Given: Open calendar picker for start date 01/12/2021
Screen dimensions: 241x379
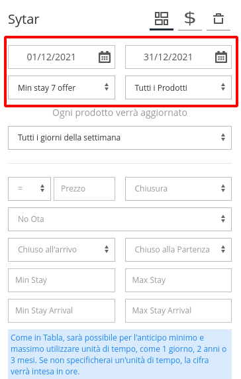Looking at the screenshot, I should pyautogui.click(x=105, y=57).
